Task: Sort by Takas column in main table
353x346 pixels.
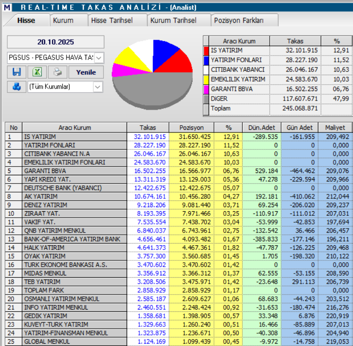Action: (x=148, y=127)
